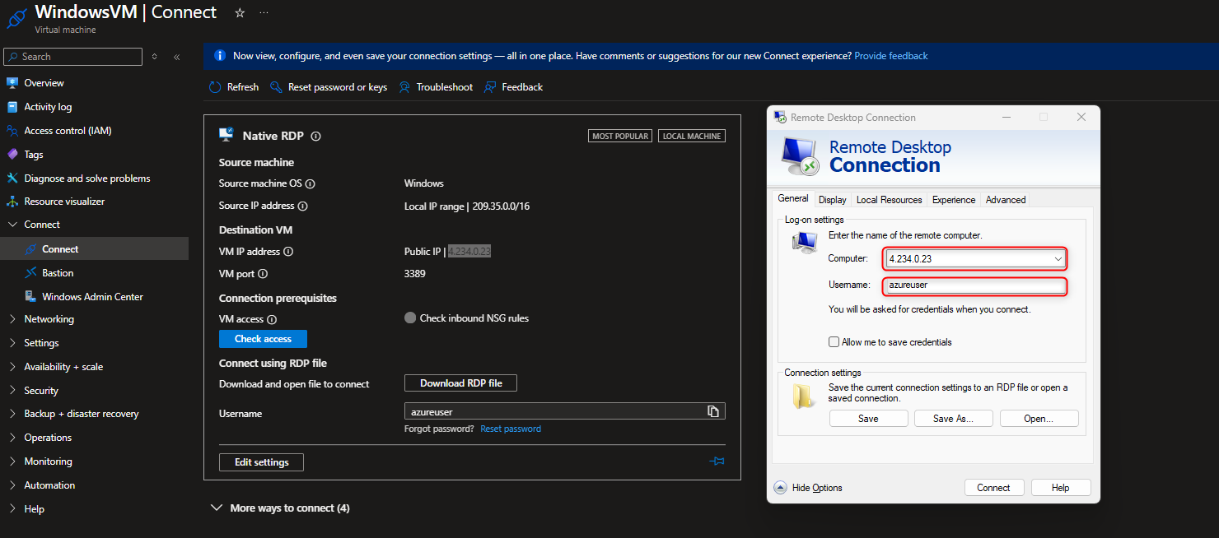The width and height of the screenshot is (1219, 538).
Task: Click the copy username icon
Action: point(713,411)
